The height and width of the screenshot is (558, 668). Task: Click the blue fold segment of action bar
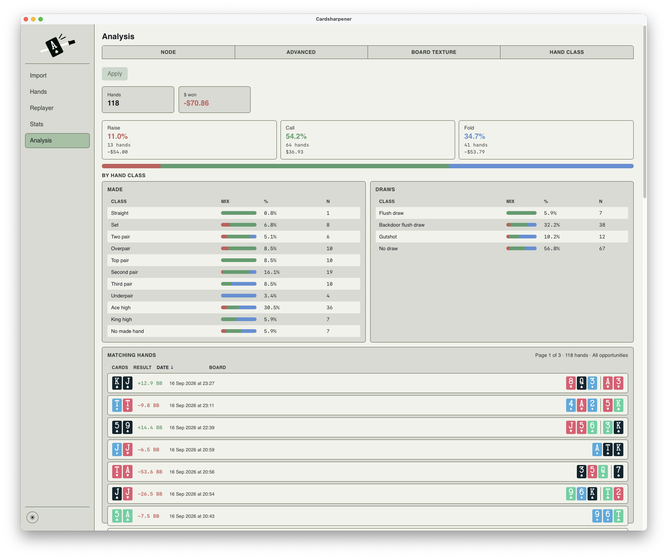point(541,166)
